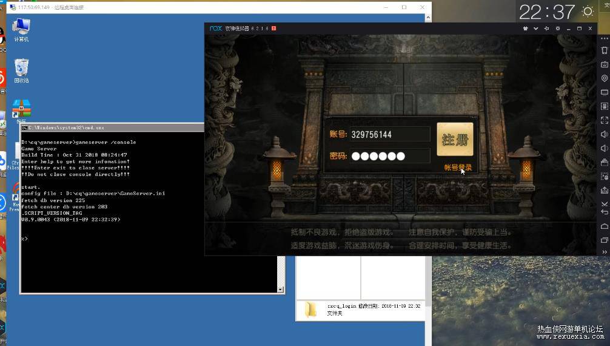
Task: Click the 22:37 desktop clock widget
Action: click(x=547, y=12)
